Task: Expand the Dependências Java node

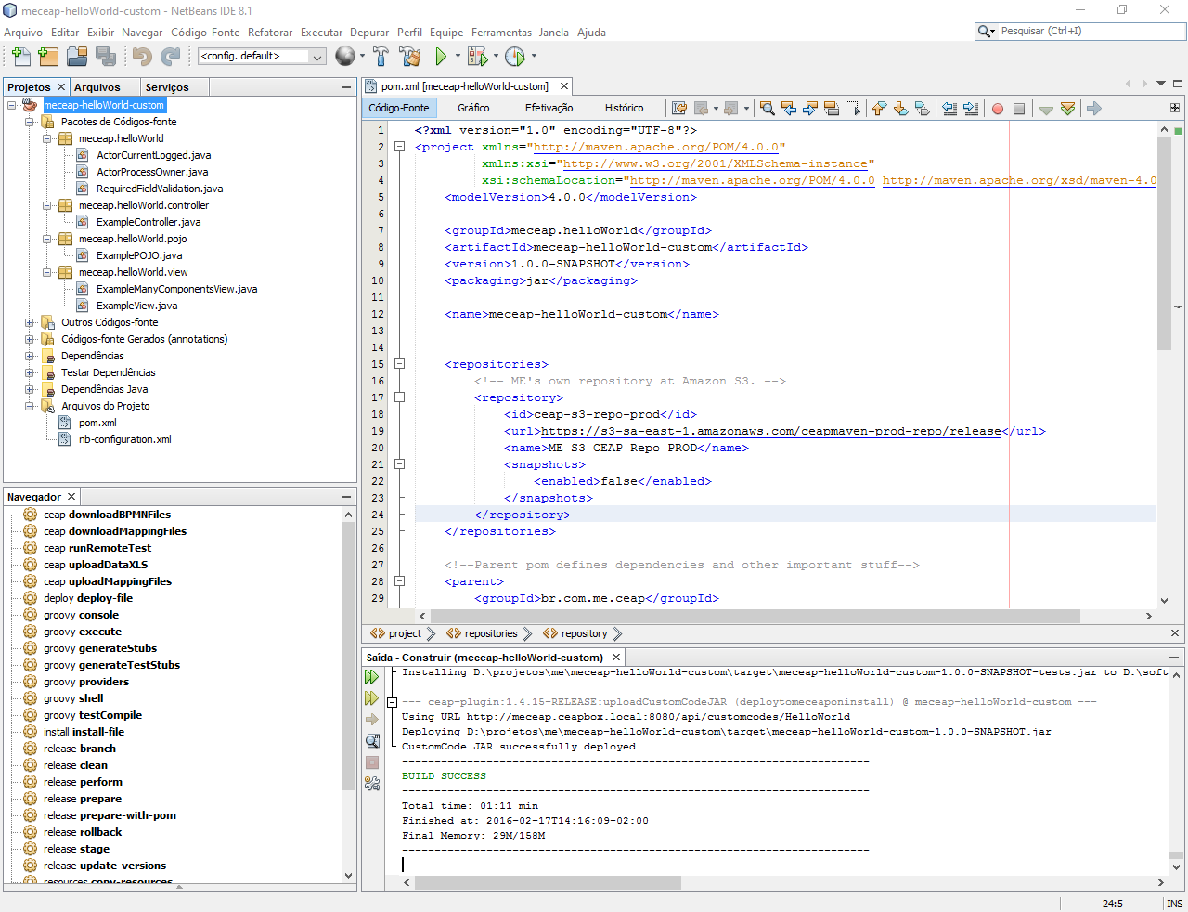Action: tap(30, 389)
